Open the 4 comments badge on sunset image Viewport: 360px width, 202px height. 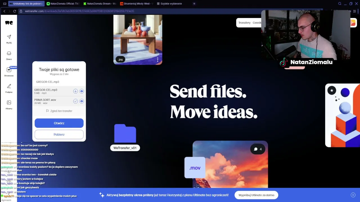(258, 149)
